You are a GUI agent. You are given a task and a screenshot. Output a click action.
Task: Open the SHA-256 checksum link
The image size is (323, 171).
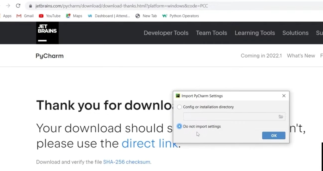(x=127, y=162)
